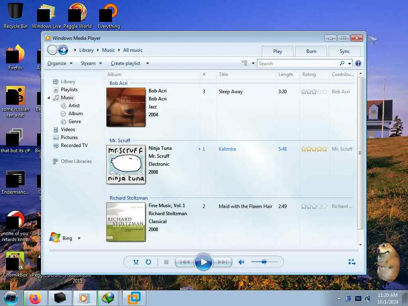Image resolution: width=408 pixels, height=306 pixels.
Task: Set the star rating for Kalimba
Action: (x=314, y=149)
